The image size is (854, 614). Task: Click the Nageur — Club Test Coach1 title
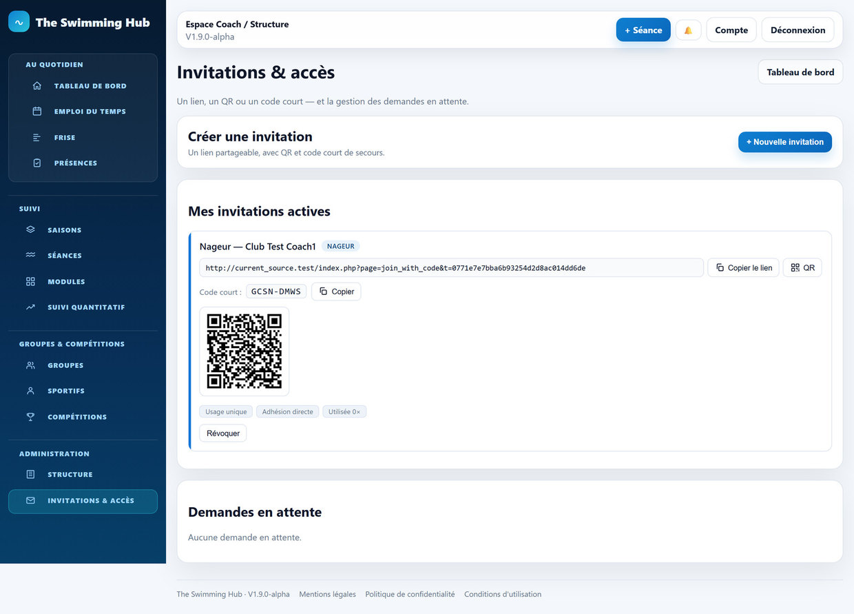pyautogui.click(x=258, y=246)
